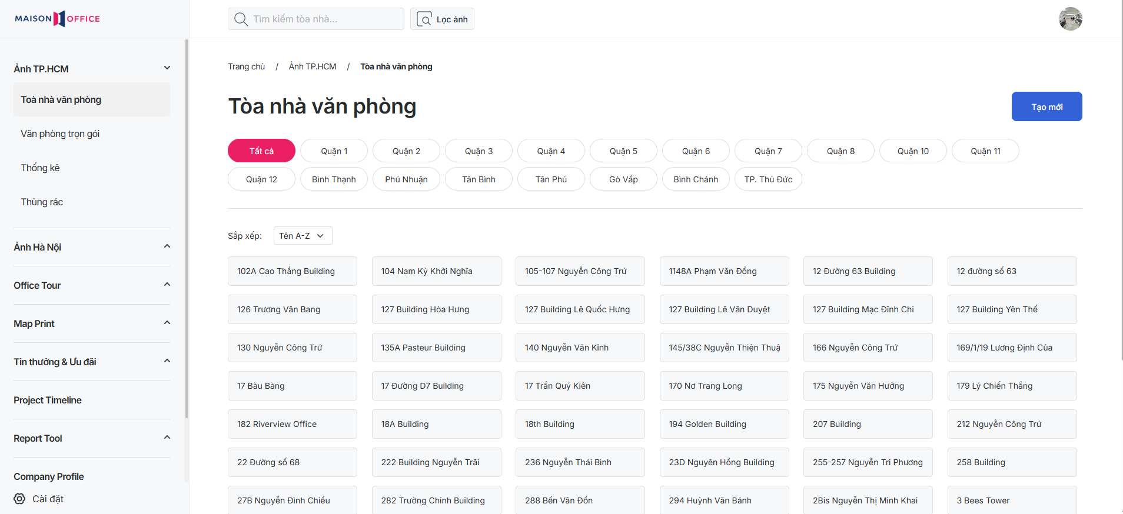Click the search magnifier icon
This screenshot has height=514, width=1123.
(x=241, y=19)
